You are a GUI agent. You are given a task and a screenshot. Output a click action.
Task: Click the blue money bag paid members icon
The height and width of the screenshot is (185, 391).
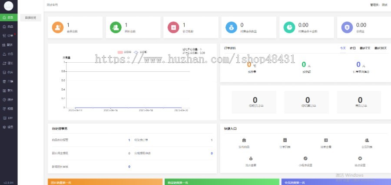(x=232, y=27)
